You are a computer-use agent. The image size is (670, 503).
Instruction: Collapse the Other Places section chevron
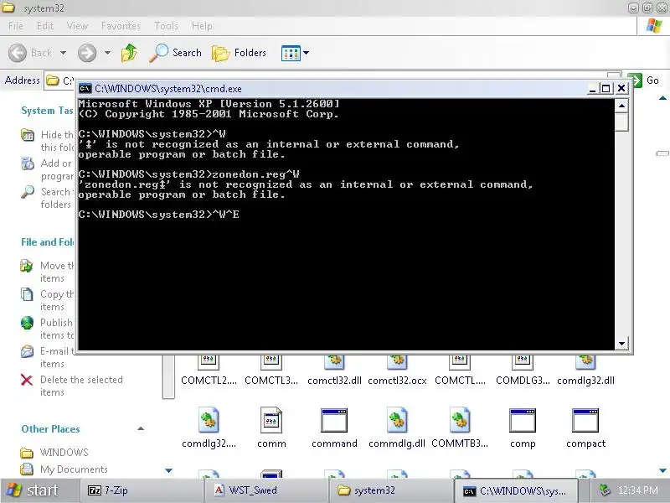(x=141, y=428)
